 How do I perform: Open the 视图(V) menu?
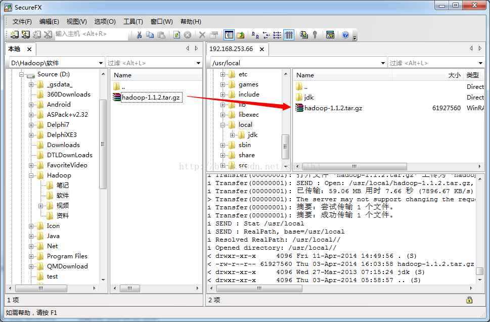point(76,22)
